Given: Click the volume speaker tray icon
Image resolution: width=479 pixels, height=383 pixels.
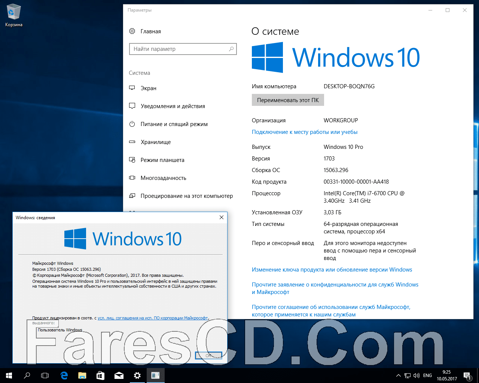Looking at the screenshot, I should point(417,376).
